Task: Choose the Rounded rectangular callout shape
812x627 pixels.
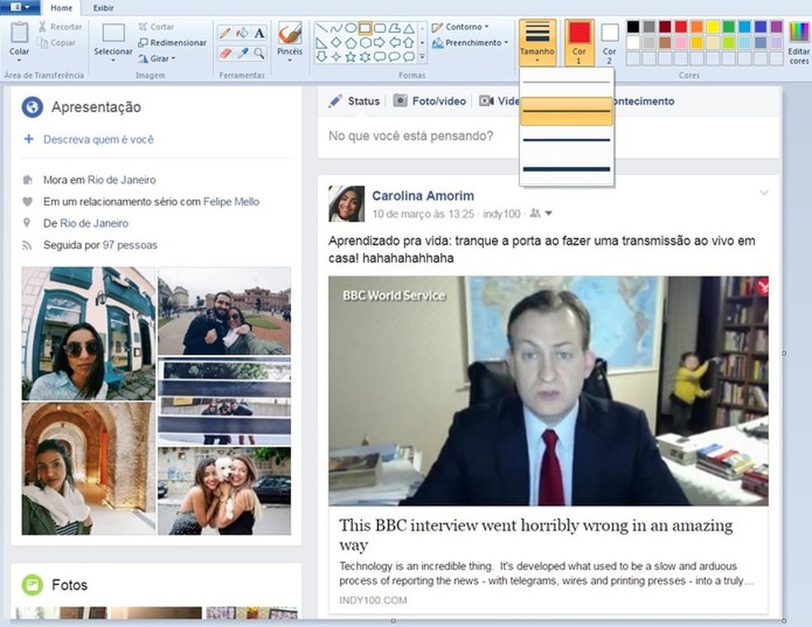Action: (380, 56)
